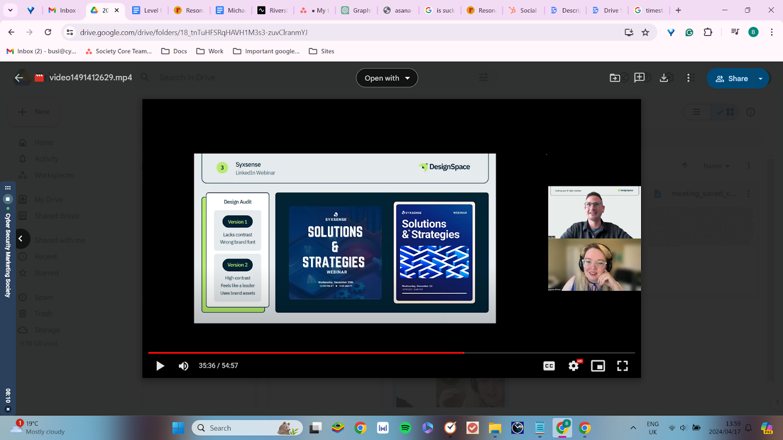Open the Sites bookmark folder
783x440 pixels.
pos(322,51)
